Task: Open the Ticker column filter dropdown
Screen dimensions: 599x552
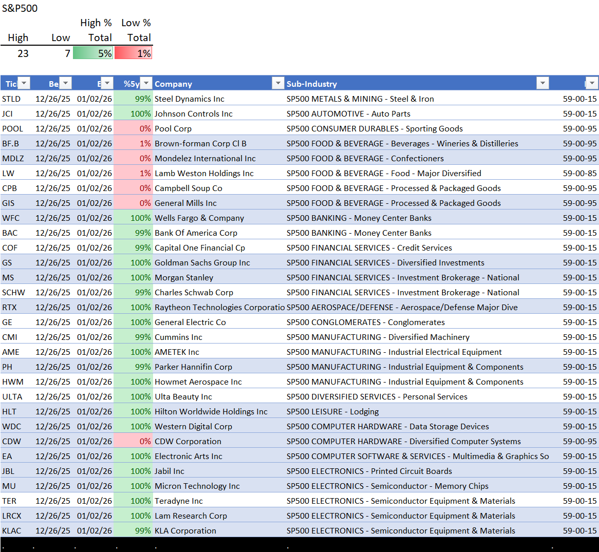Action: [25, 83]
